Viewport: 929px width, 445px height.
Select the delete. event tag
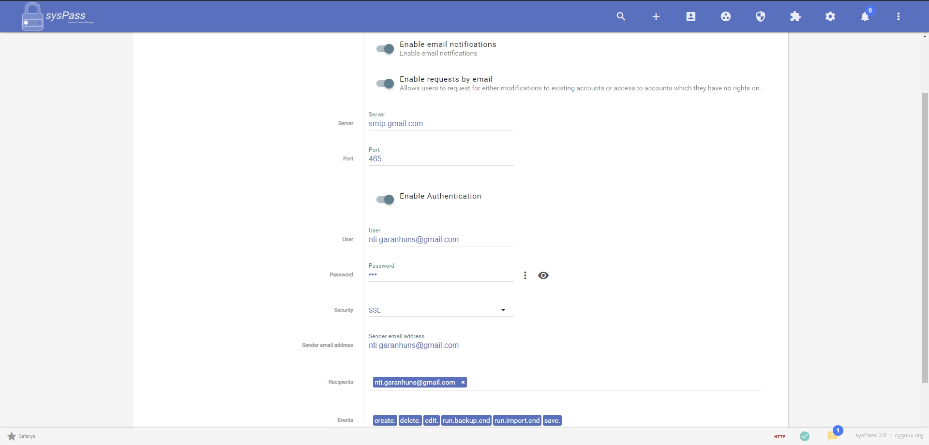410,420
